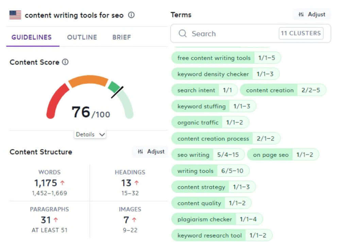
Task: Open the Brief tab
Action: click(x=122, y=37)
